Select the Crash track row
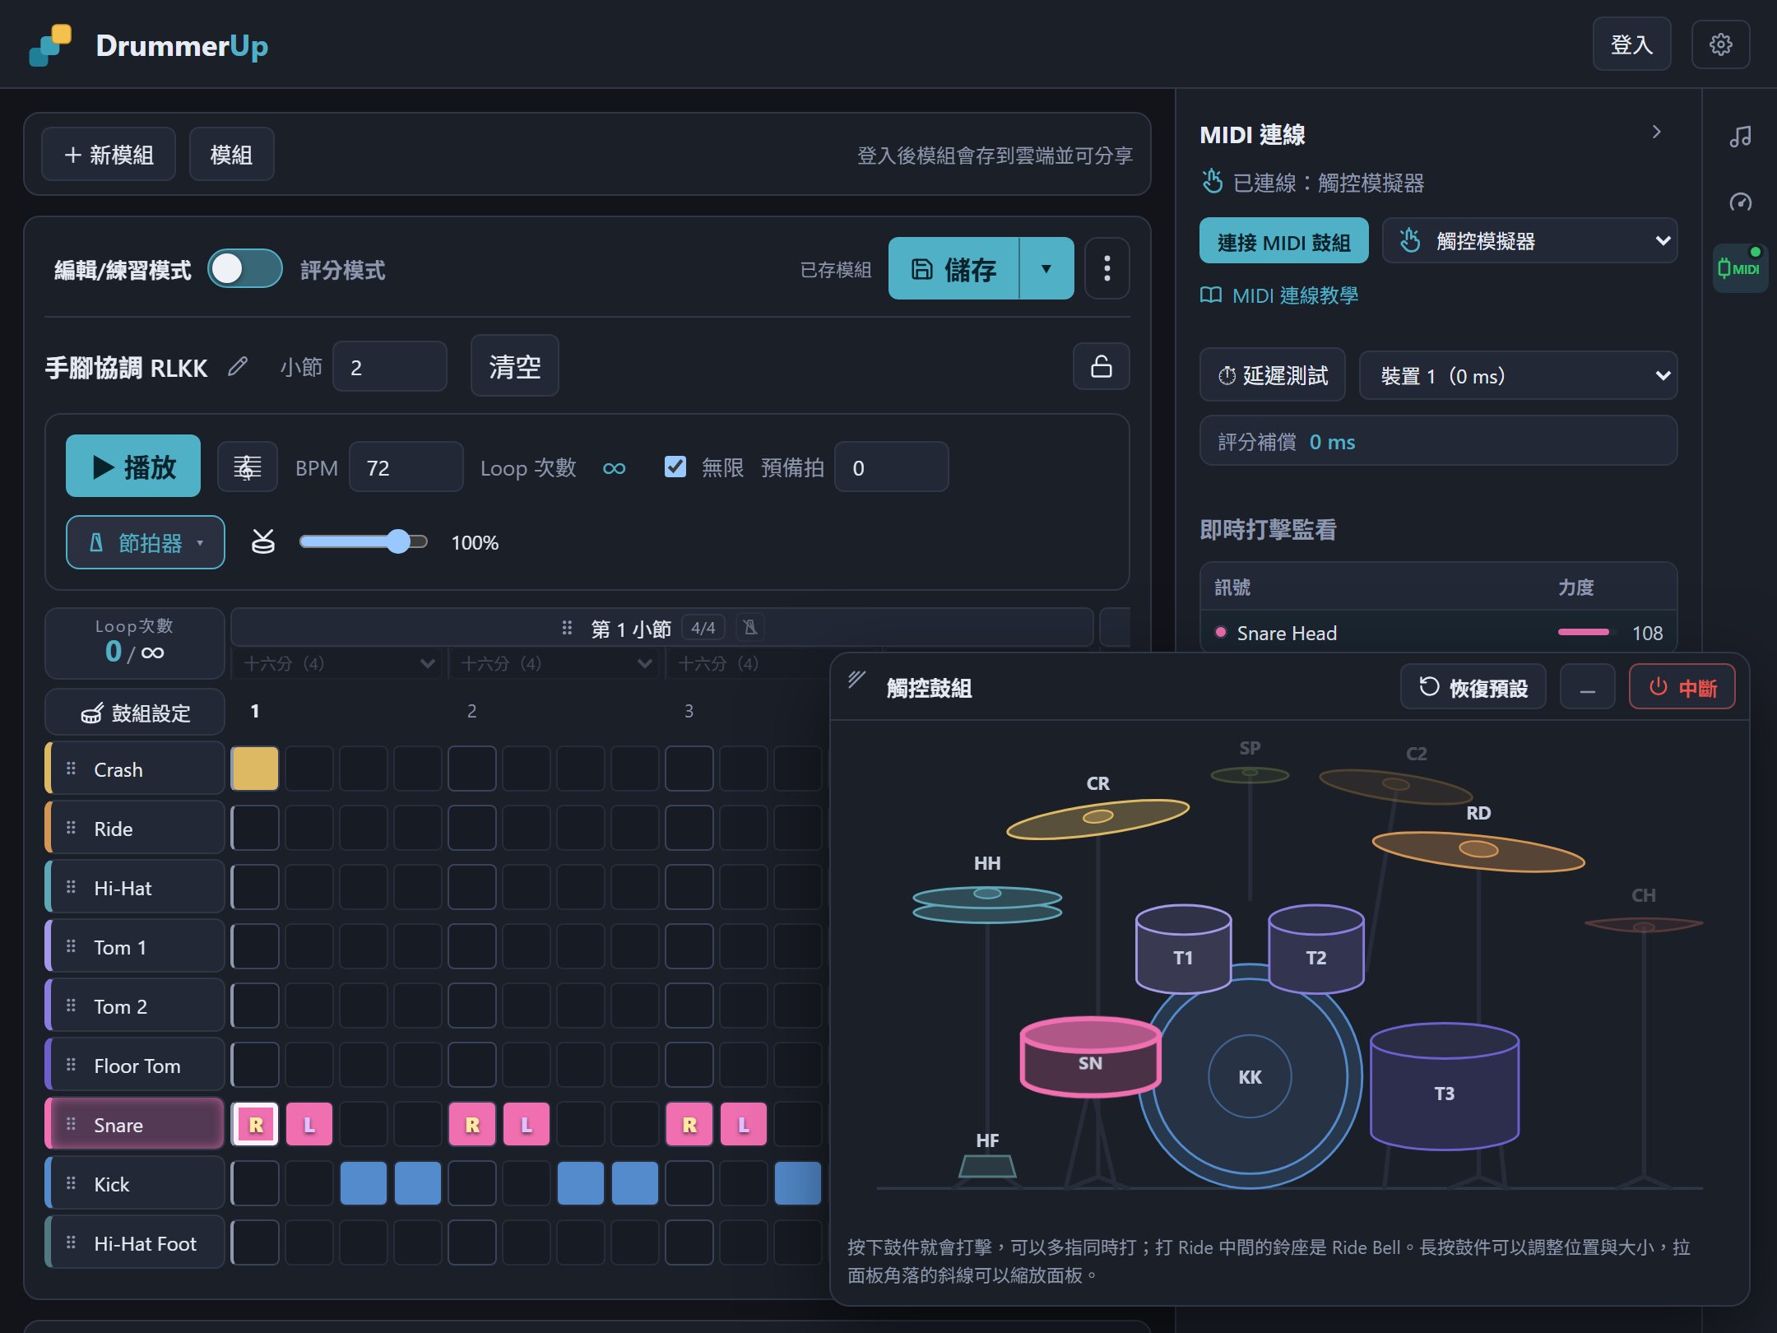The height and width of the screenshot is (1333, 1777). (135, 769)
